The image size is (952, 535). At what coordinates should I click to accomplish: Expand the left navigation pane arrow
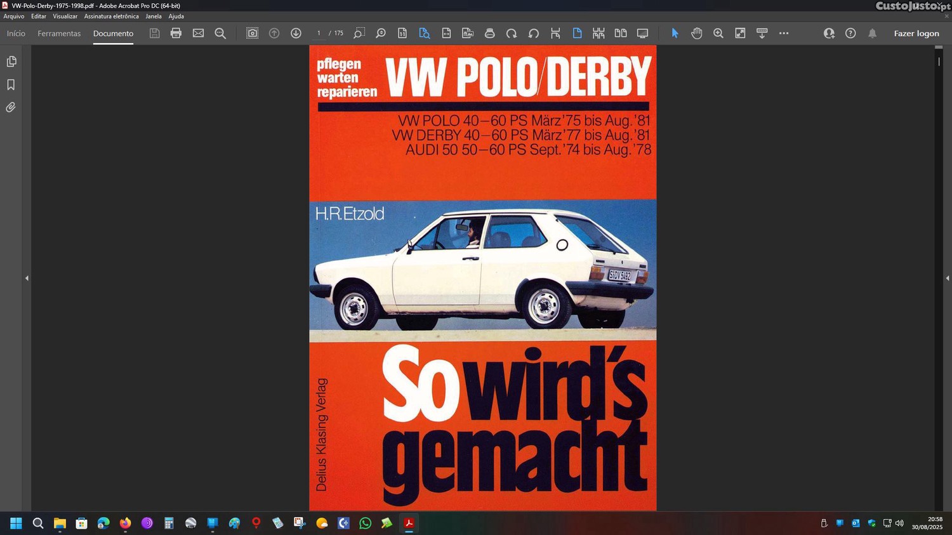[x=27, y=278]
